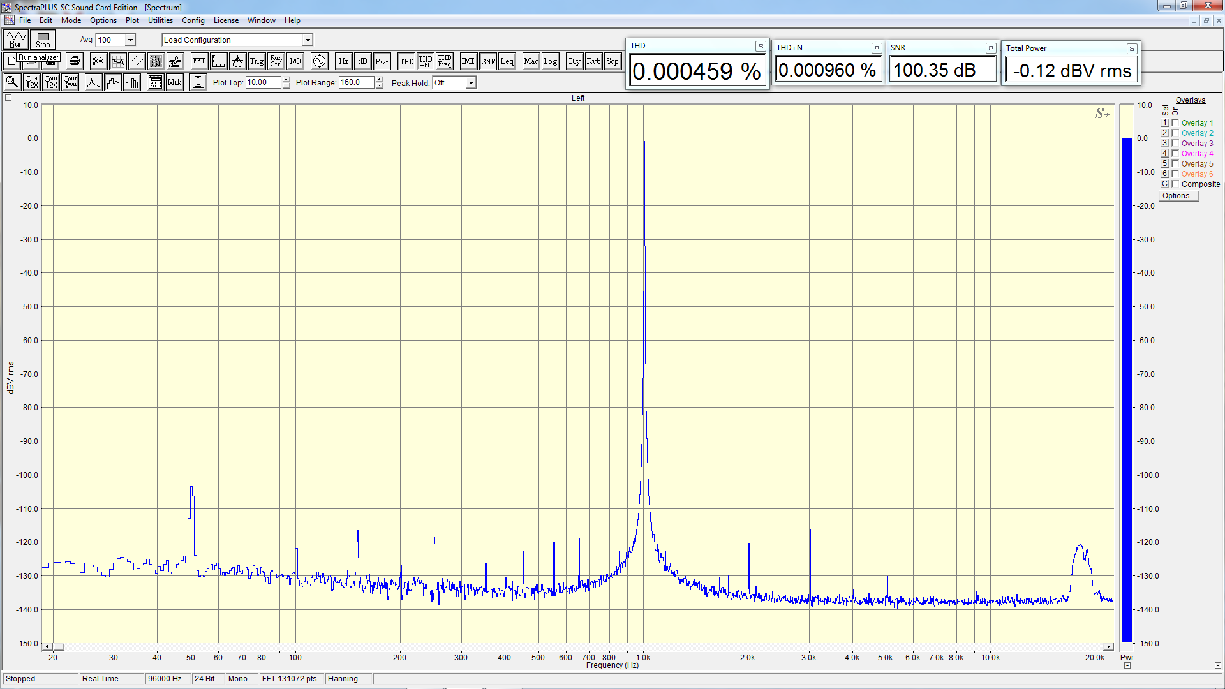
Task: Click the signal generator sine-wave icon
Action: (319, 61)
